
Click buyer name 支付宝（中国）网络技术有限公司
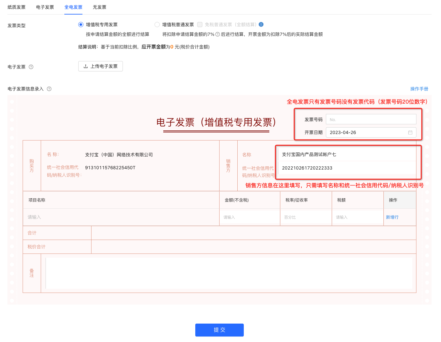[119, 155]
